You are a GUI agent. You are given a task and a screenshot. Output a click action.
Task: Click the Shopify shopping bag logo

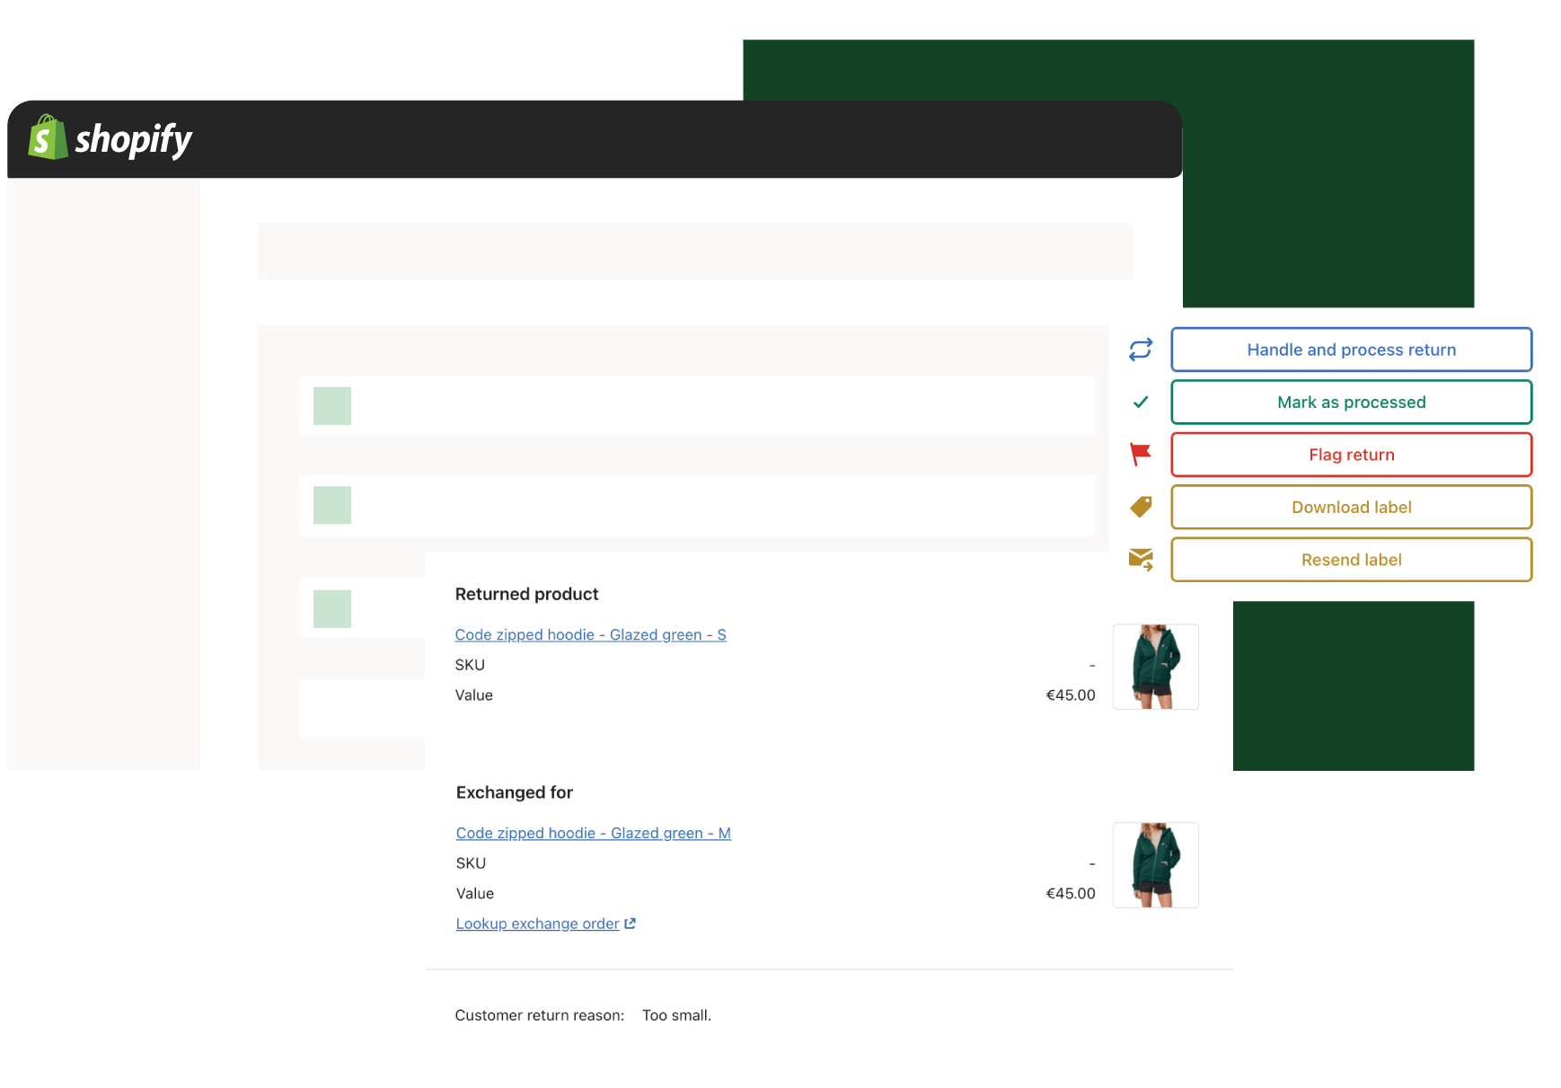click(x=48, y=138)
